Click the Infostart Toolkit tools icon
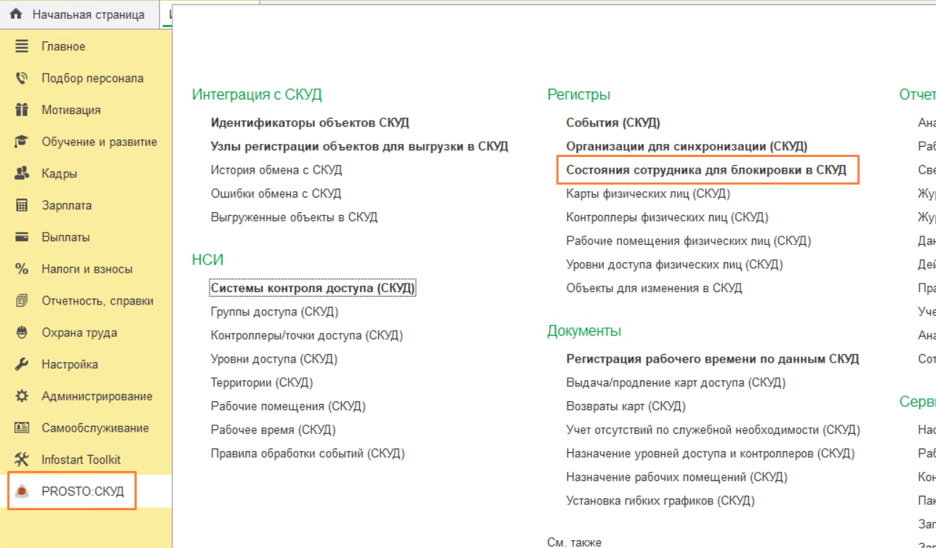936x548 pixels. (22, 460)
